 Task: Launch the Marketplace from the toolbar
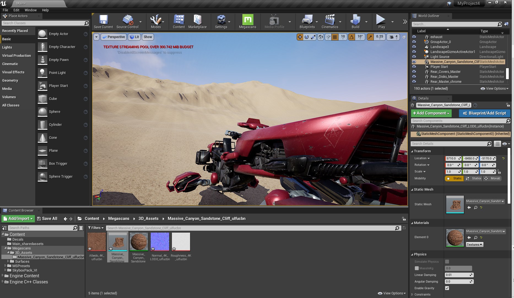pyautogui.click(x=198, y=22)
